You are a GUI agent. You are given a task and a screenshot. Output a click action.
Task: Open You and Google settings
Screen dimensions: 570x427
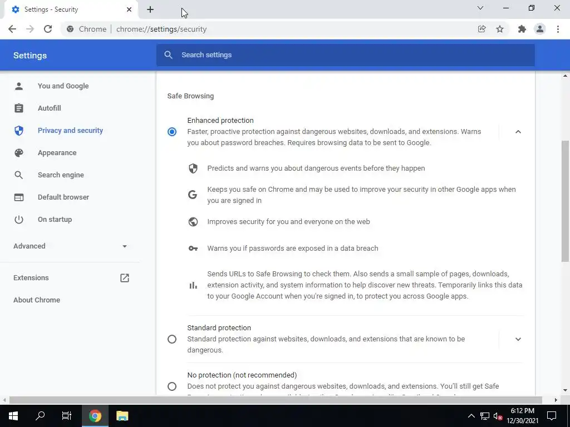pyautogui.click(x=63, y=86)
